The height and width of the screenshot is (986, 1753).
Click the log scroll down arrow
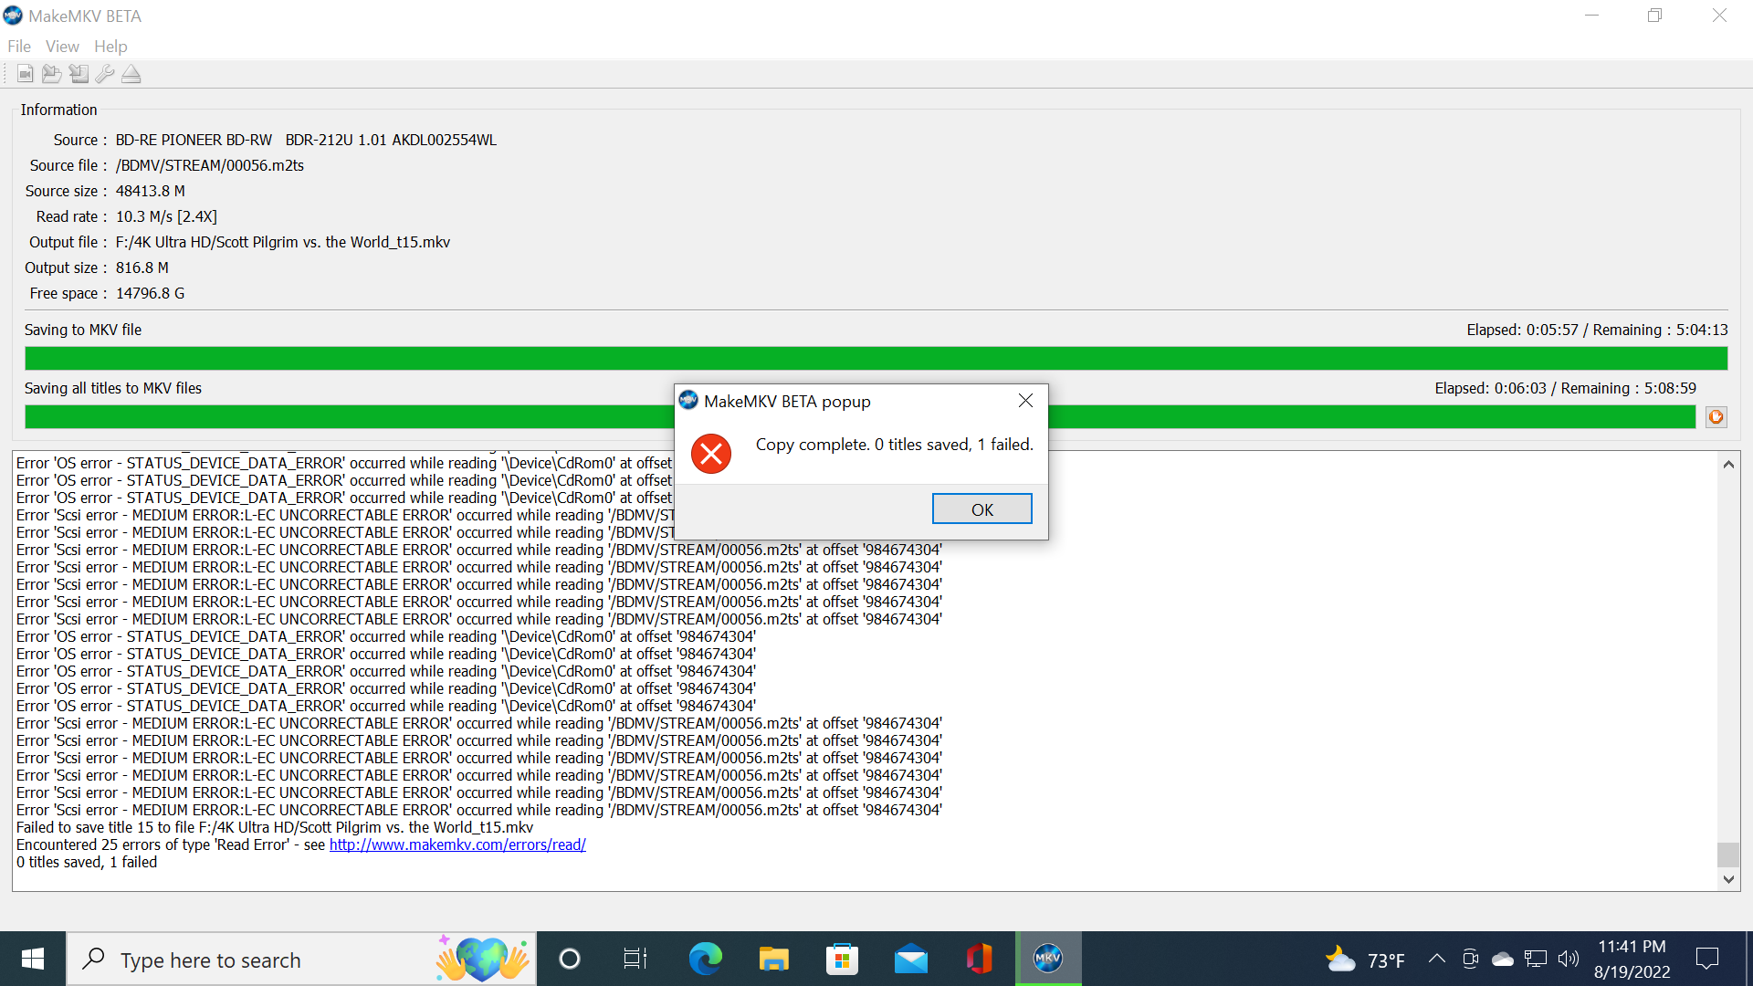(x=1728, y=879)
